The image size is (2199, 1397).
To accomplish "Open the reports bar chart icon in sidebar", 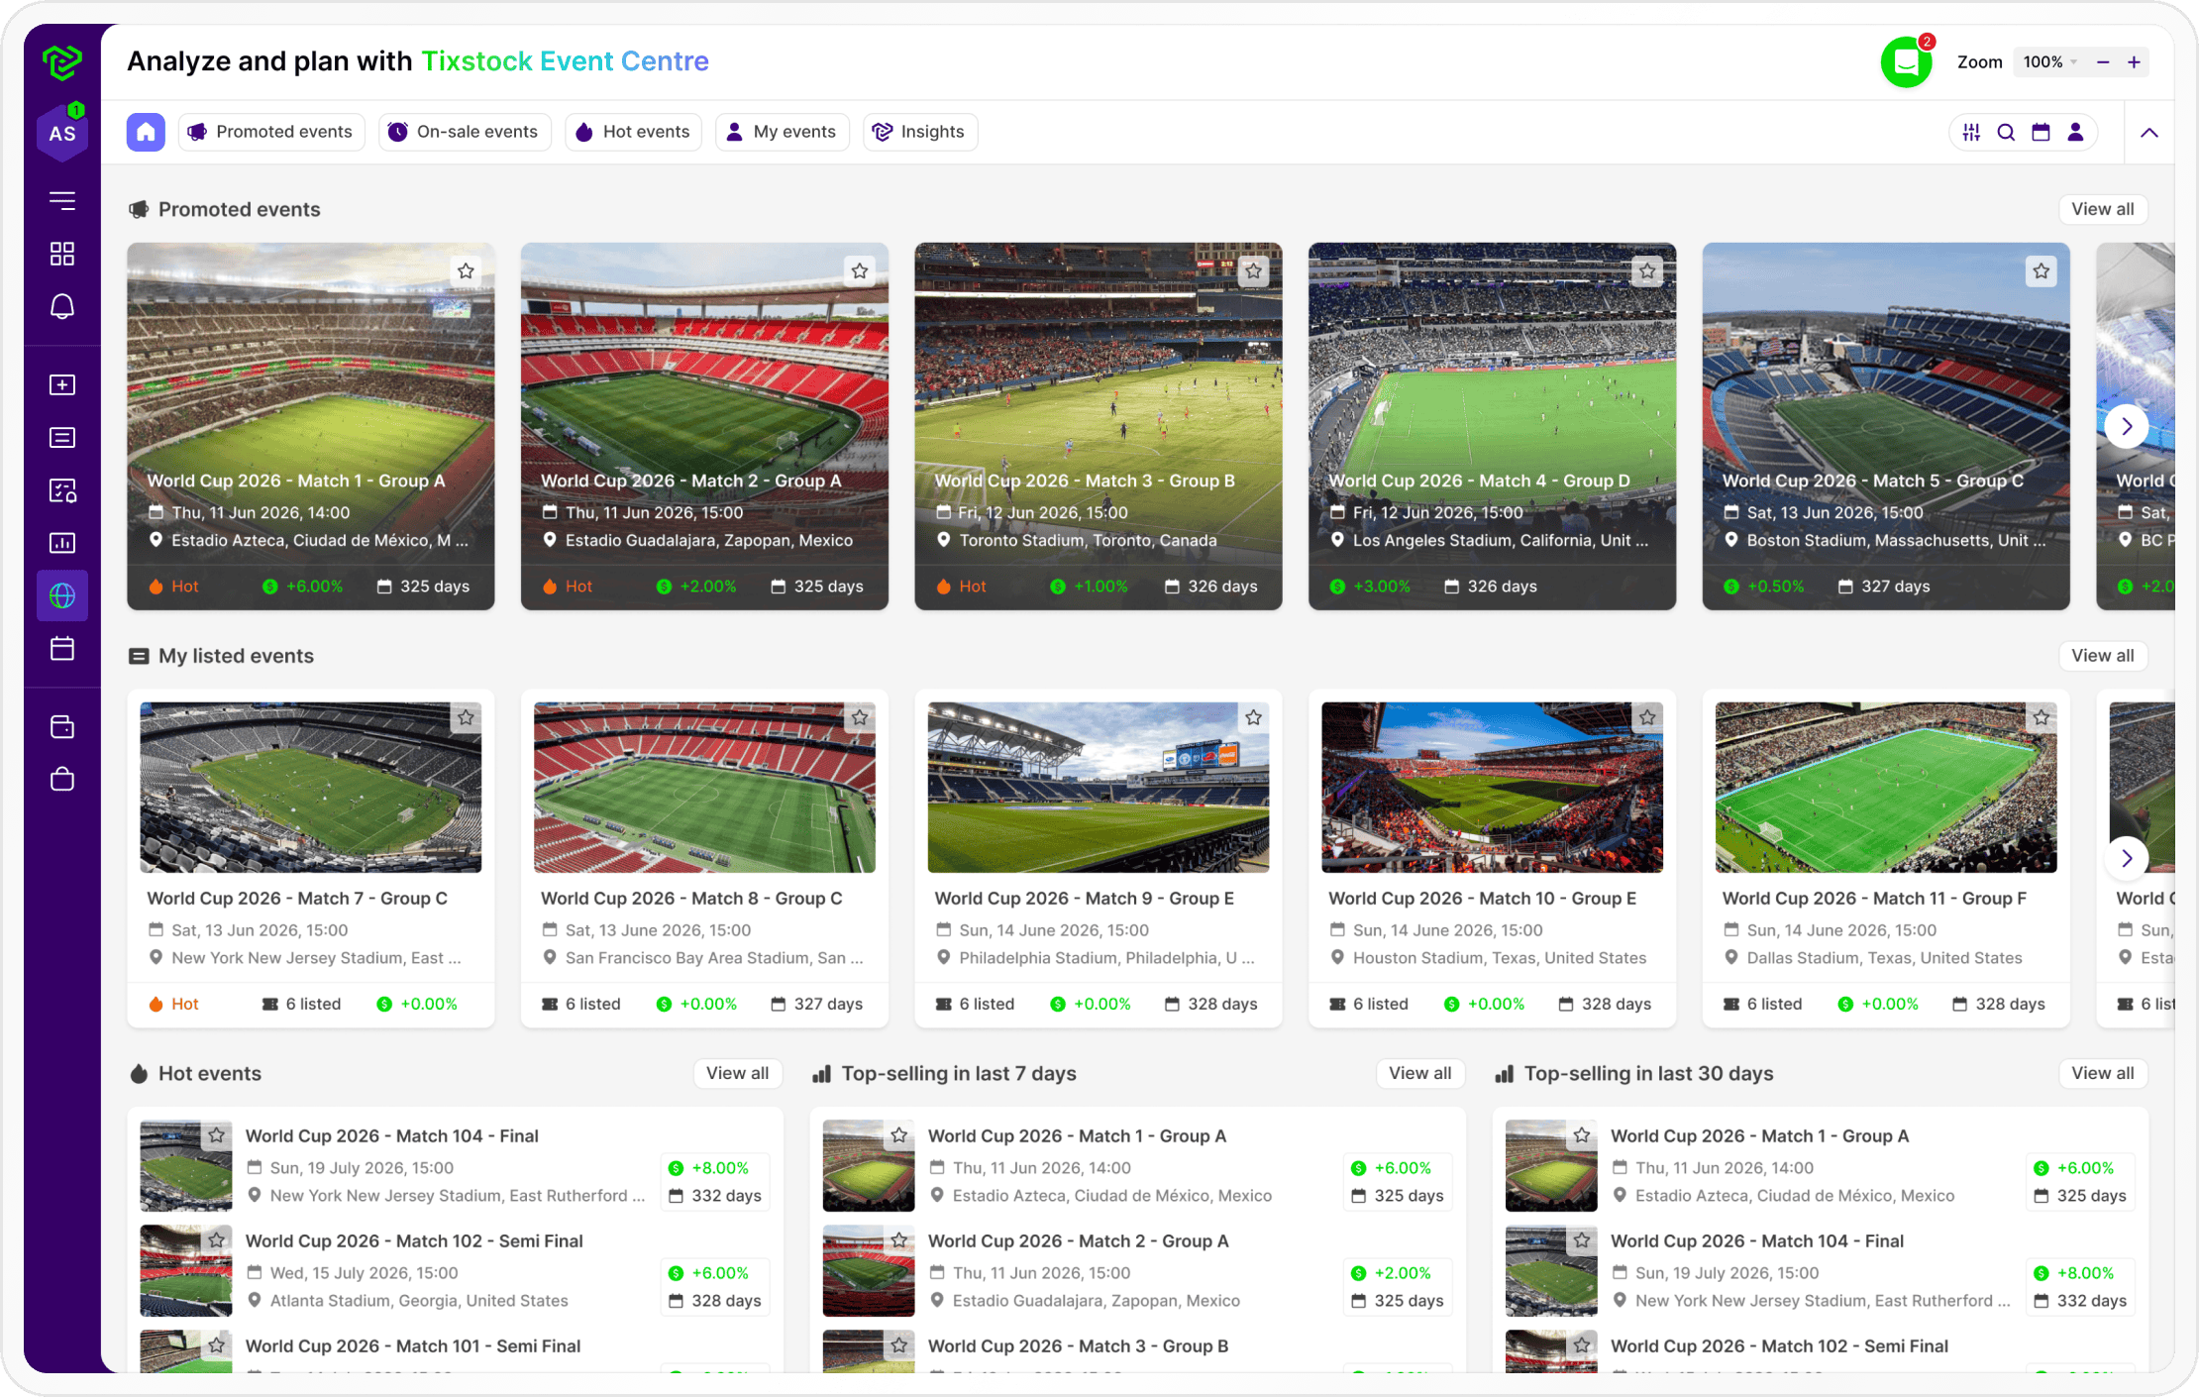I will 62,542.
